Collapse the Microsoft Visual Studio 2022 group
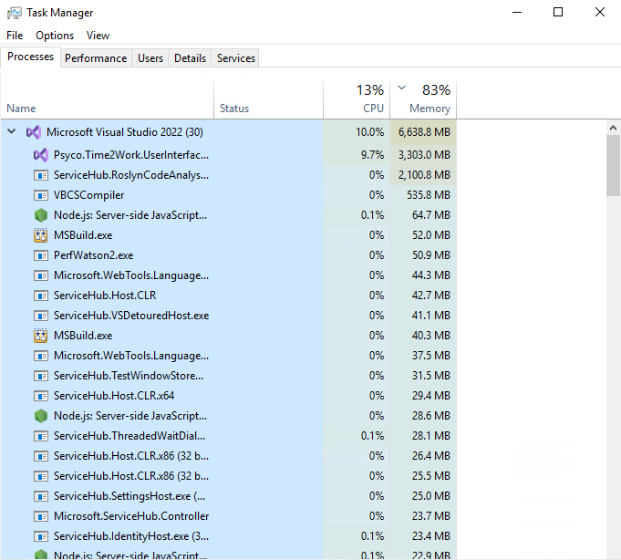 click(12, 131)
